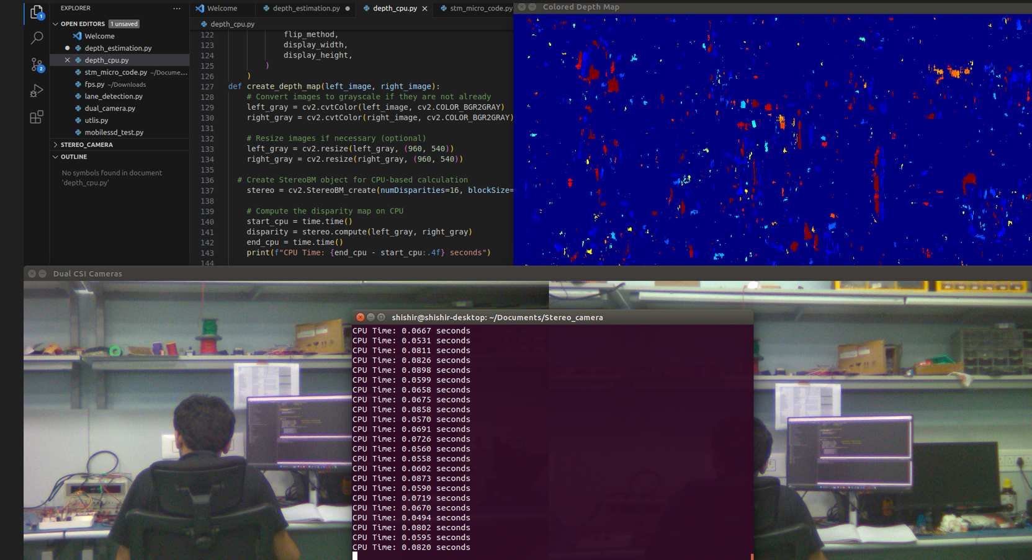Click depth_cpu.py in the breadcrumb bar
This screenshot has width=1032, height=560.
pyautogui.click(x=232, y=24)
